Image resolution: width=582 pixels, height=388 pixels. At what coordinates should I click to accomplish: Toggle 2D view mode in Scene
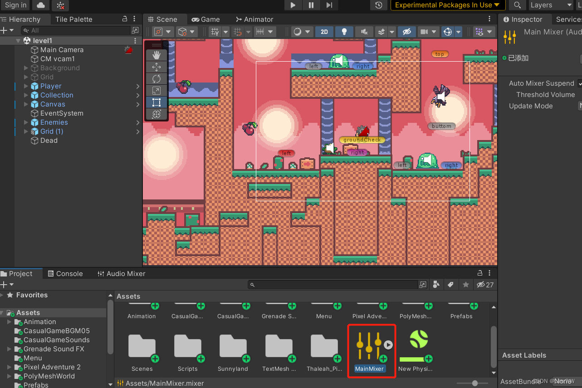click(x=324, y=32)
